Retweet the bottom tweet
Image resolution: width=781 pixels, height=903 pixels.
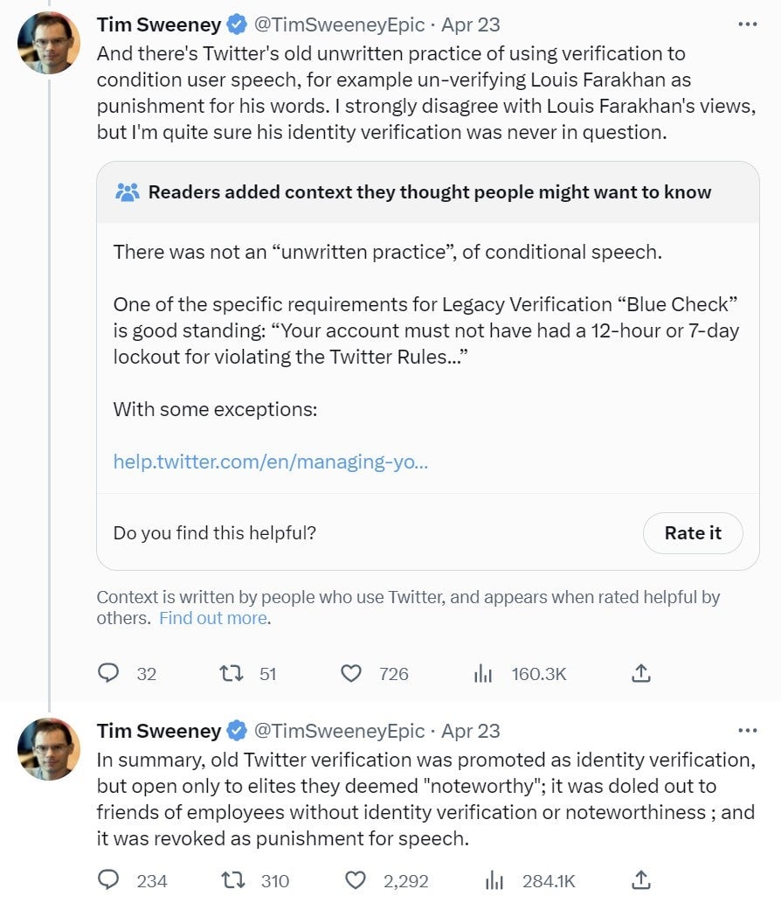pyautogui.click(x=231, y=881)
